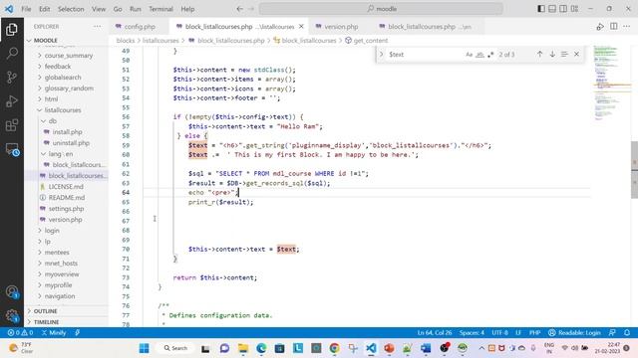Viewport: 638px width, 358px height.
Task: Open the Selection menu
Action: (x=71, y=9)
